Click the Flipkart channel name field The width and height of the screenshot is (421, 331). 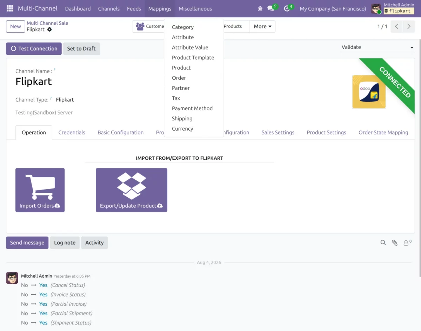pyautogui.click(x=34, y=81)
